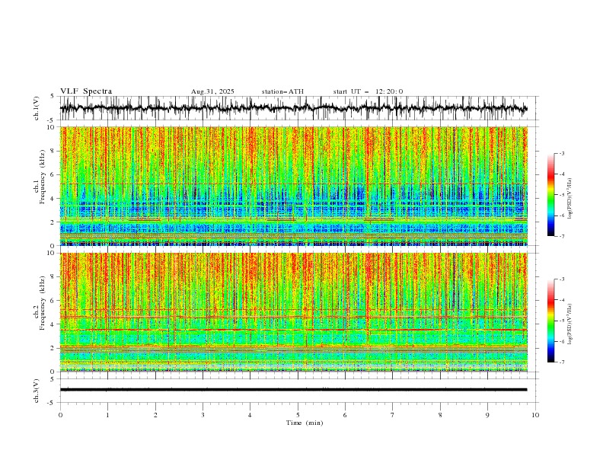Click the ch.1 color scale bar

click(551, 194)
